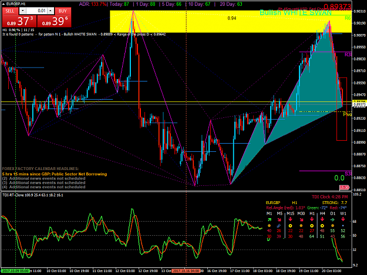Click the W1 TDI value 56

[x=343, y=236]
